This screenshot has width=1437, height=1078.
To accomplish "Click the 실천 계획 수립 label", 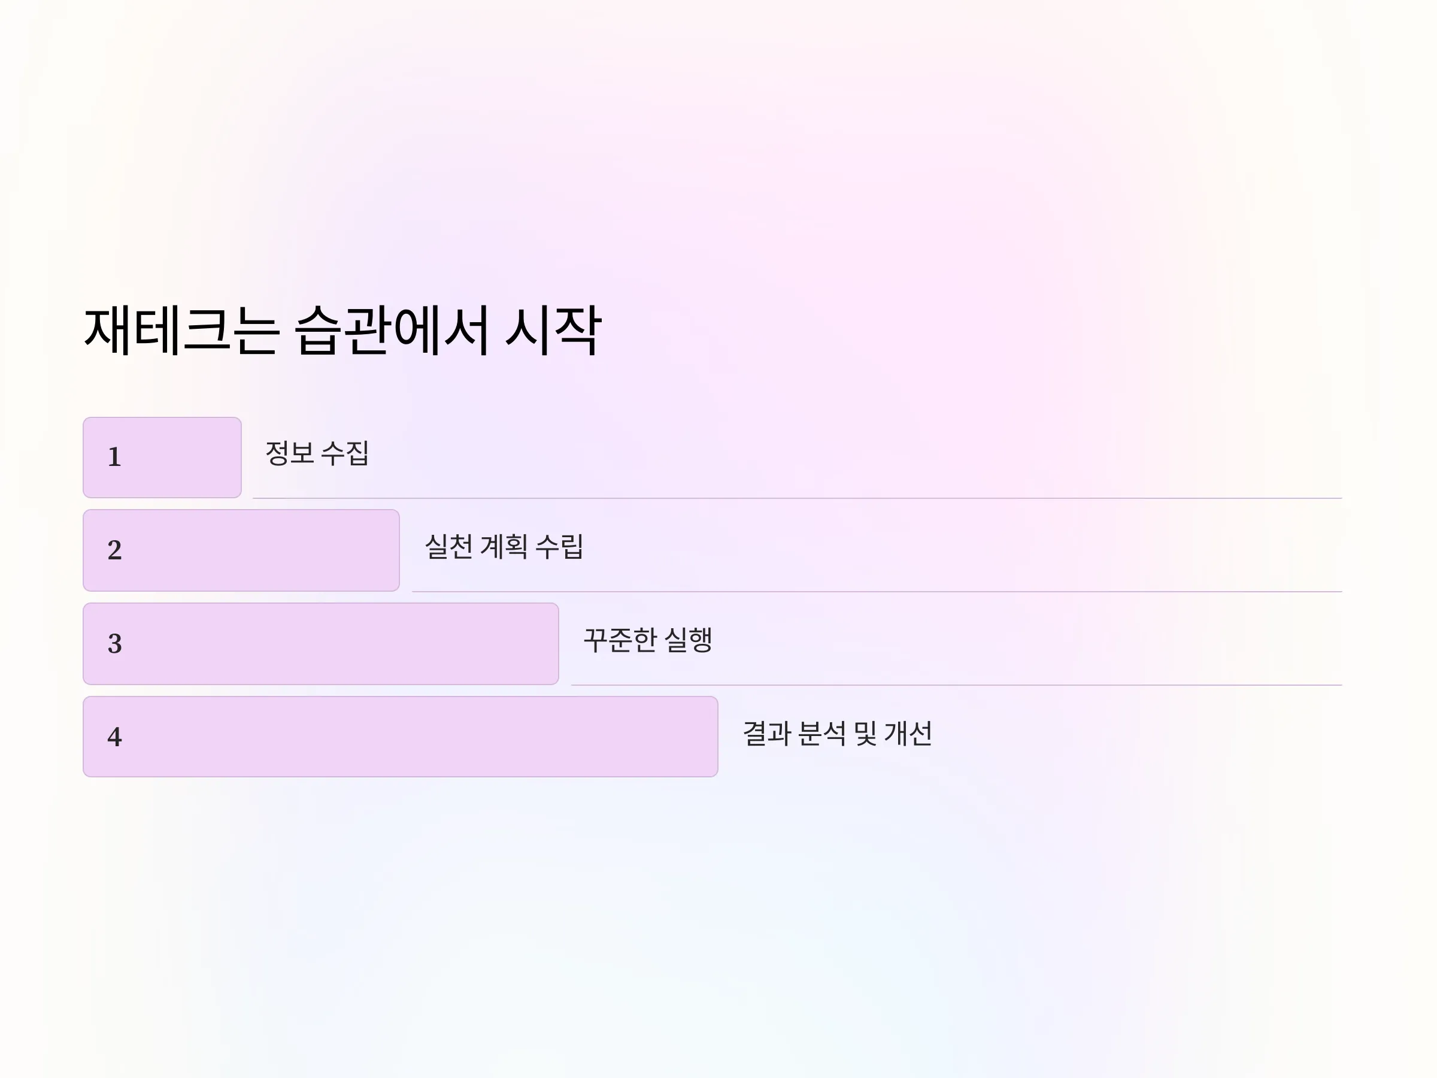I will tap(504, 546).
